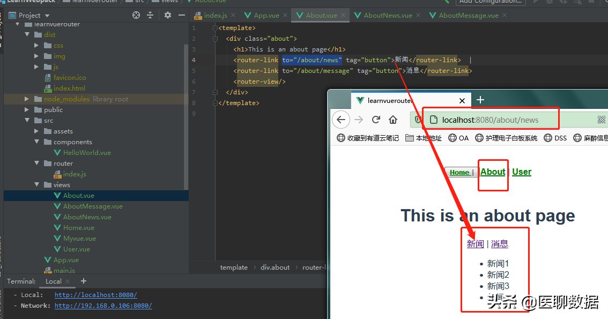Close the learnvuerouter browser tab
The width and height of the screenshot is (608, 319).
462,101
